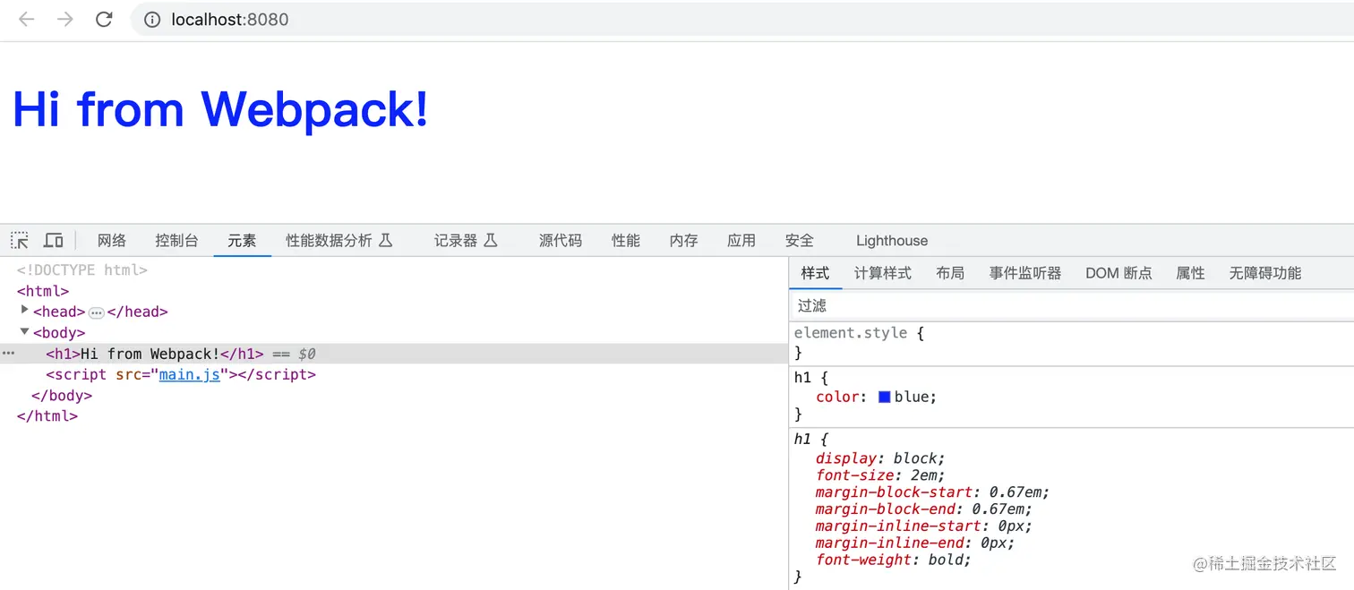
Task: Open the 网络 tab
Action: coord(112,240)
